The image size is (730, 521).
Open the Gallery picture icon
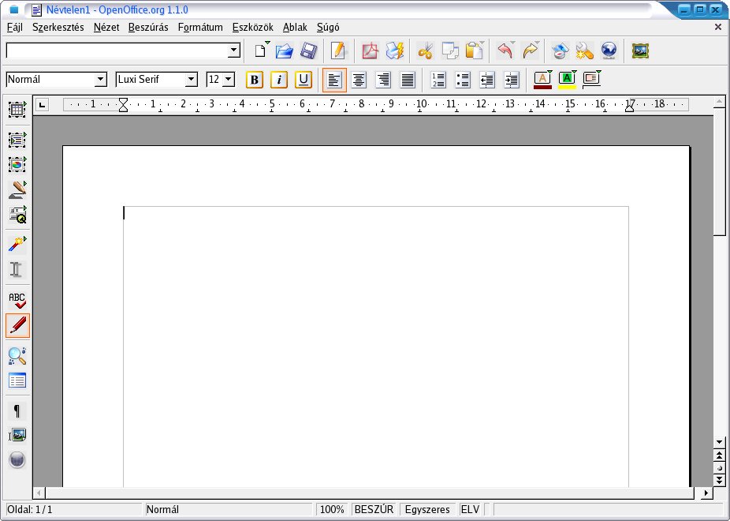640,51
